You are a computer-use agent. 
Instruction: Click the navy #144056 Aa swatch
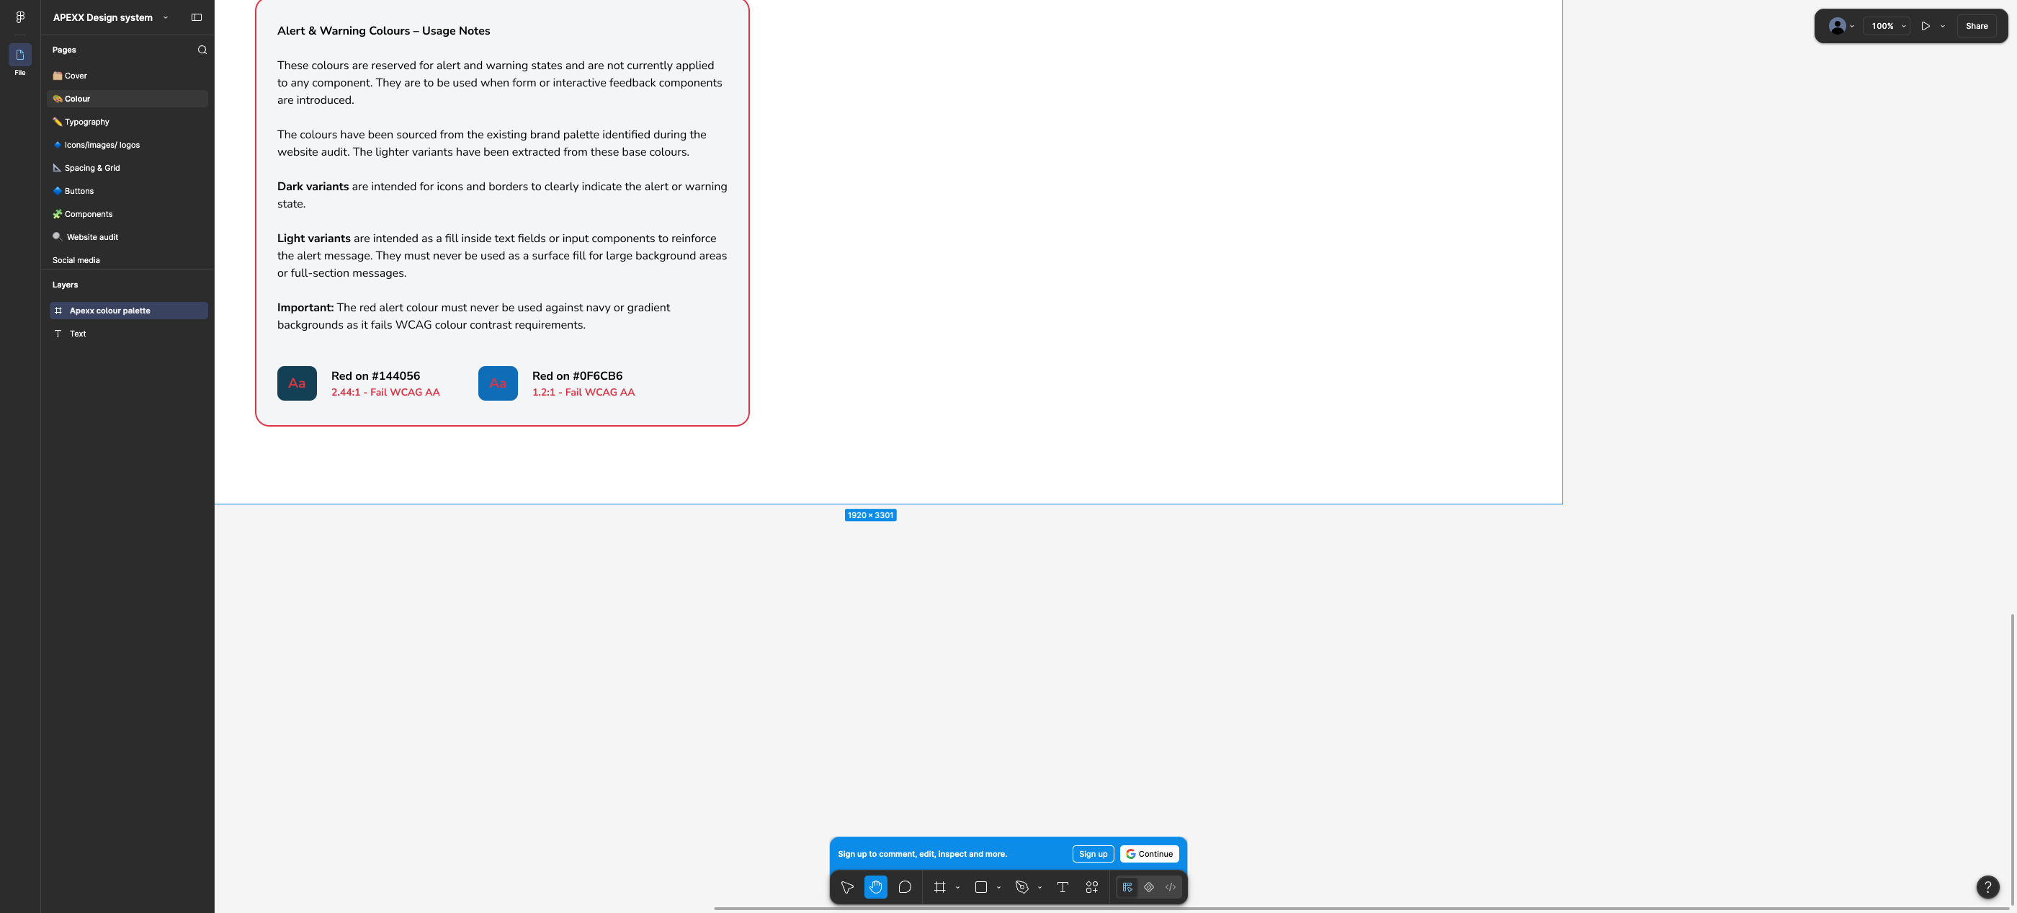(297, 383)
